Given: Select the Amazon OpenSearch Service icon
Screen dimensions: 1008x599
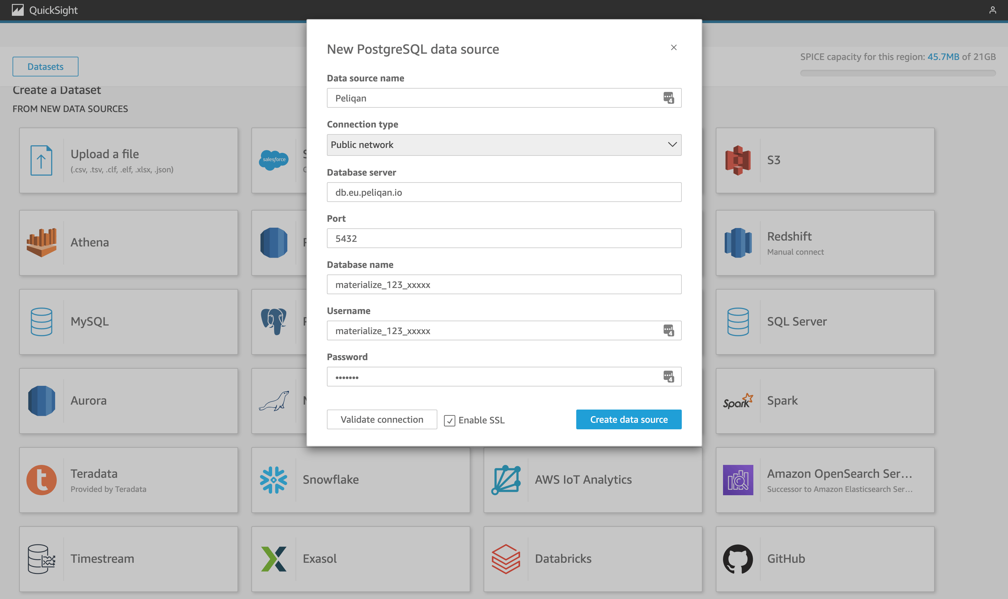Looking at the screenshot, I should coord(738,480).
